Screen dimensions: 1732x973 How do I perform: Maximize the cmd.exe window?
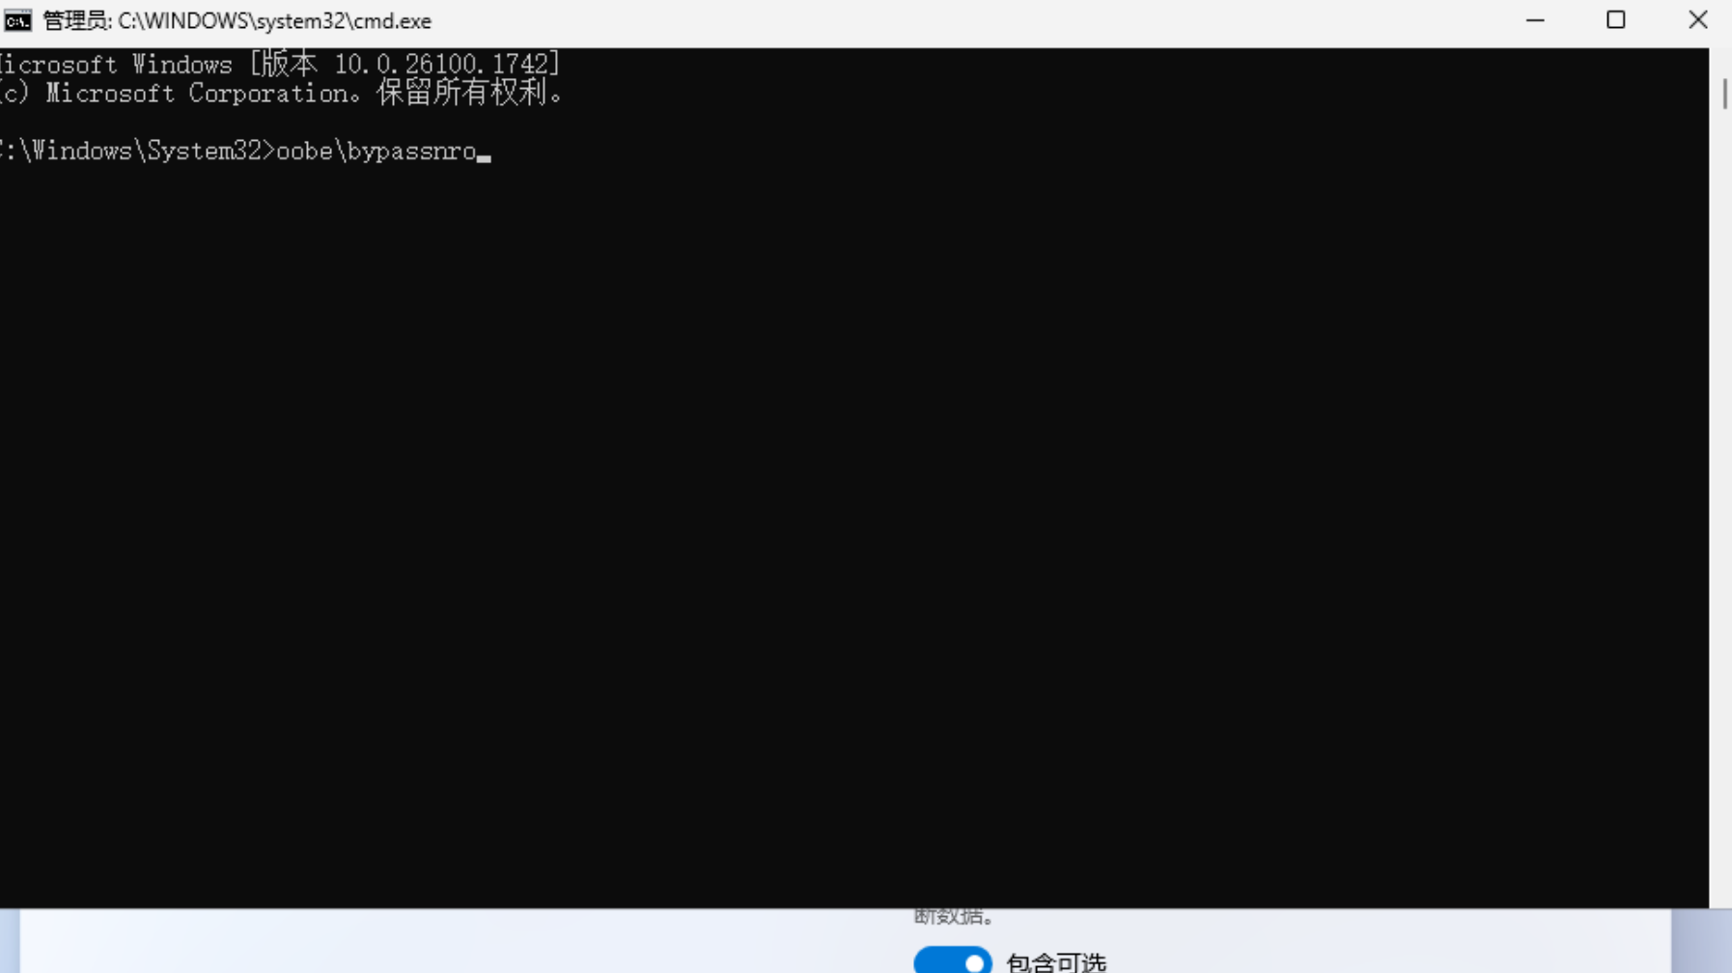(1616, 20)
